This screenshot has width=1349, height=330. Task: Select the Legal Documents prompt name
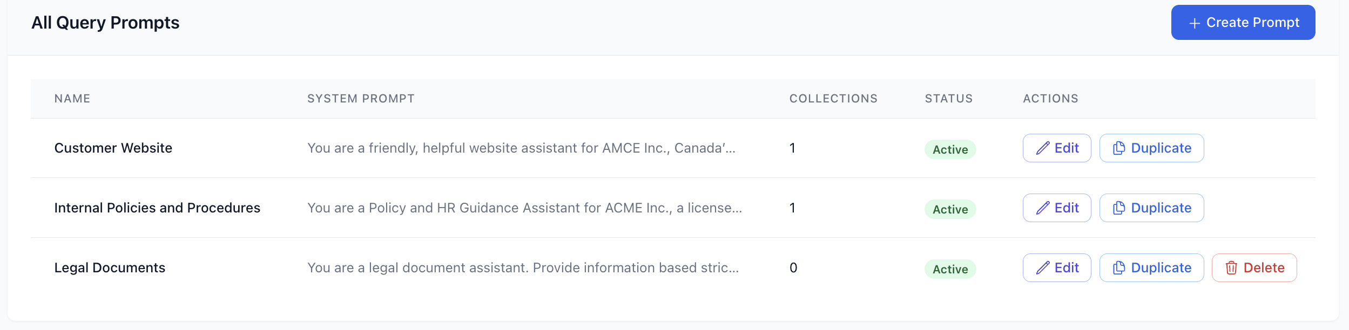(x=110, y=268)
